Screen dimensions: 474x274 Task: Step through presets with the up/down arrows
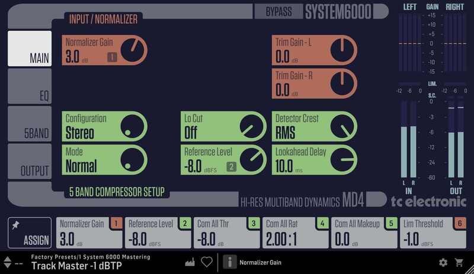coord(8,262)
